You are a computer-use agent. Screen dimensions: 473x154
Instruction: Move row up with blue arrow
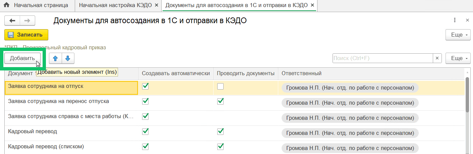[55, 58]
